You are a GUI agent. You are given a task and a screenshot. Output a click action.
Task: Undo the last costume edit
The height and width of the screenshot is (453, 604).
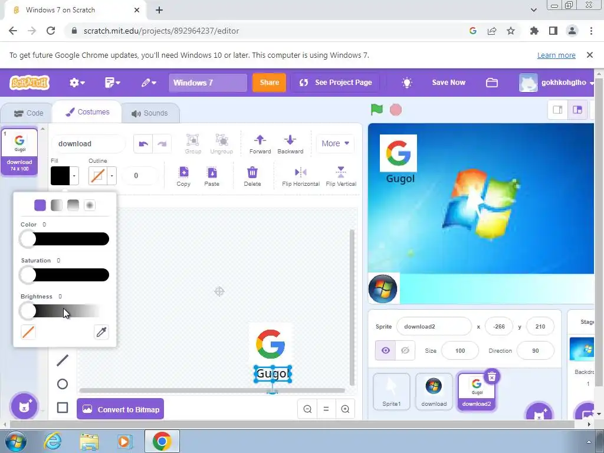(143, 144)
